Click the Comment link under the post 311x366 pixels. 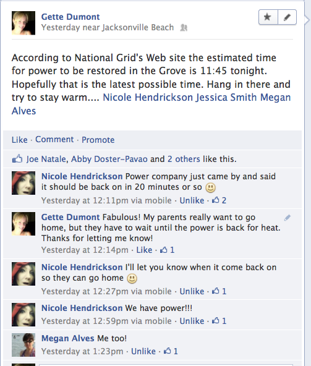click(54, 139)
